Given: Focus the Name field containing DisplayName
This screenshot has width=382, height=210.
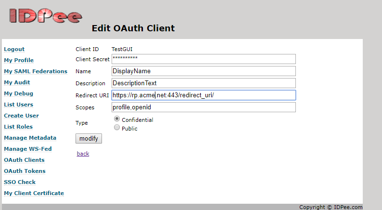Looking at the screenshot, I should 204,71.
